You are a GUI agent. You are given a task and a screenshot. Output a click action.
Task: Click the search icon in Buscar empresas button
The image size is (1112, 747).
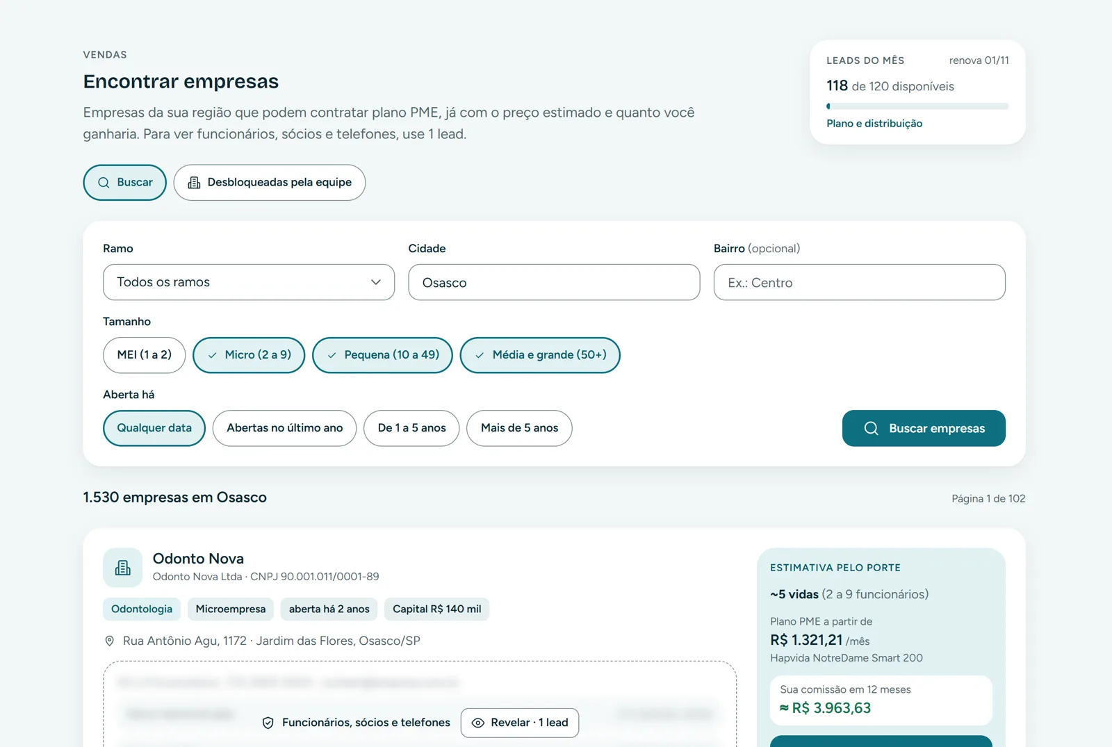click(x=871, y=428)
